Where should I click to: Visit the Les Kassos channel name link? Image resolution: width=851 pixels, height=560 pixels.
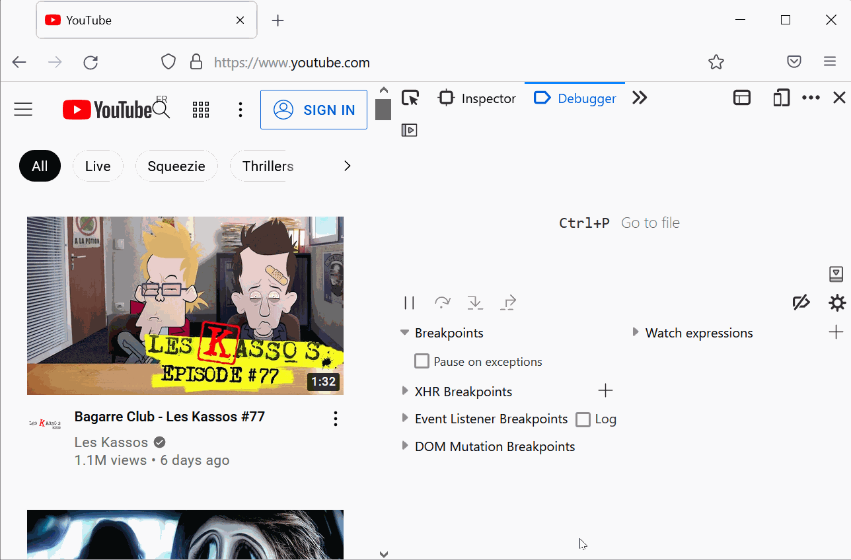coord(111,442)
